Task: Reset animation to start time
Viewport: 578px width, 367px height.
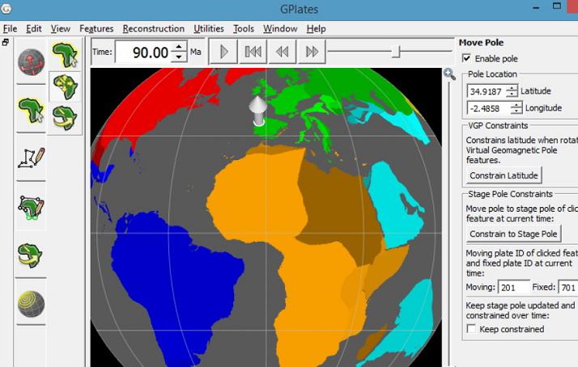Action: [x=253, y=52]
